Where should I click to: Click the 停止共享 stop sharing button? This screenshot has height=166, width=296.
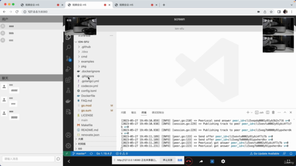[167, 160]
